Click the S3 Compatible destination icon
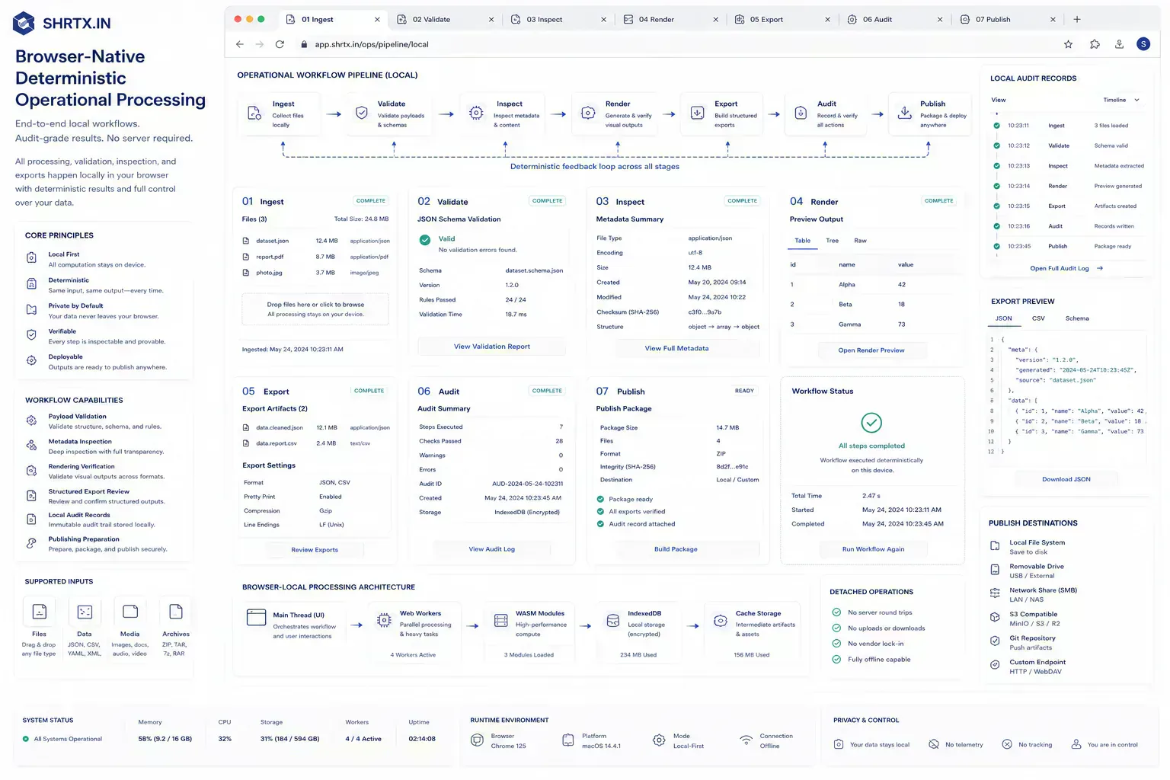 click(995, 617)
